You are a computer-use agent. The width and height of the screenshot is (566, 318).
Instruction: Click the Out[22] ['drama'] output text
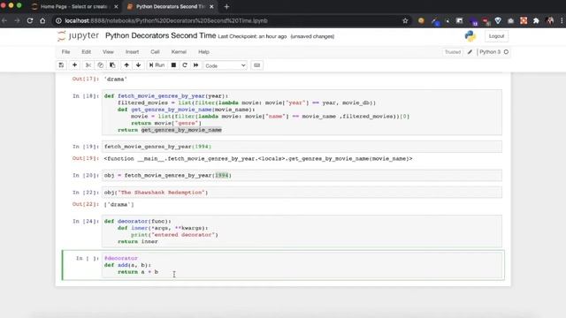tap(119, 204)
